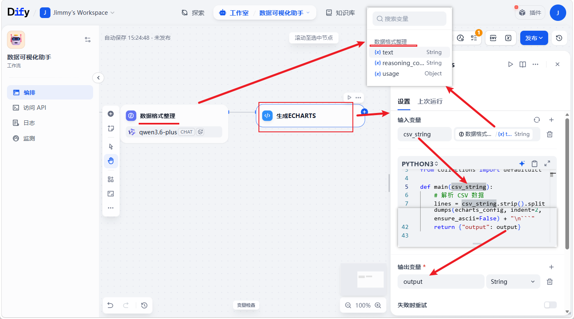The width and height of the screenshot is (574, 319).
Task: Open more options above the 生成ECHARTS node
Action: coord(358,97)
